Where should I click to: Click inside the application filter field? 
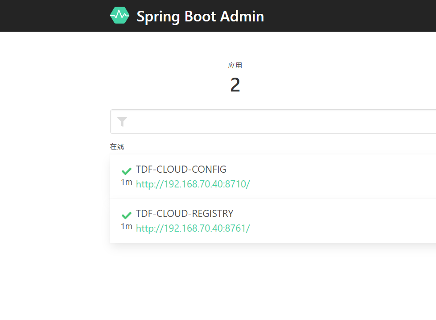(267, 121)
